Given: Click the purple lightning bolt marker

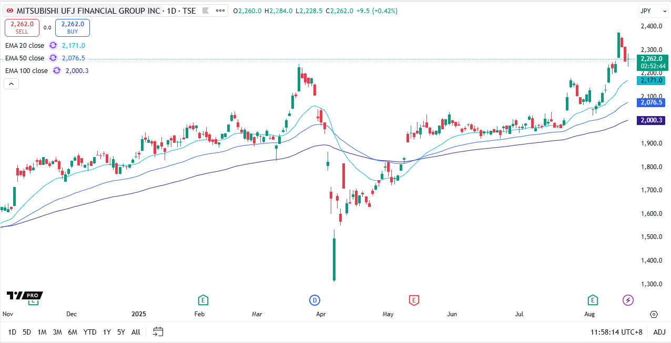Looking at the screenshot, I should tap(628, 300).
